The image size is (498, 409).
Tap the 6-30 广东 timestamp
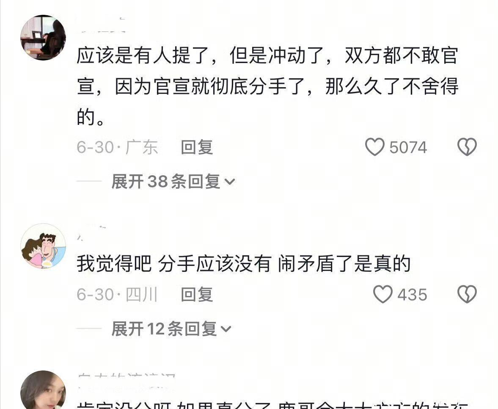117,147
